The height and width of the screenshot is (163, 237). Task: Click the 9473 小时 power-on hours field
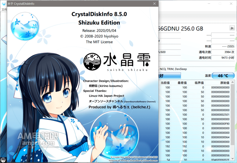point(223,58)
